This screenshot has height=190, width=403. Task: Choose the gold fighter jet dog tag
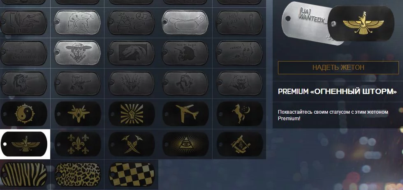coord(78,114)
